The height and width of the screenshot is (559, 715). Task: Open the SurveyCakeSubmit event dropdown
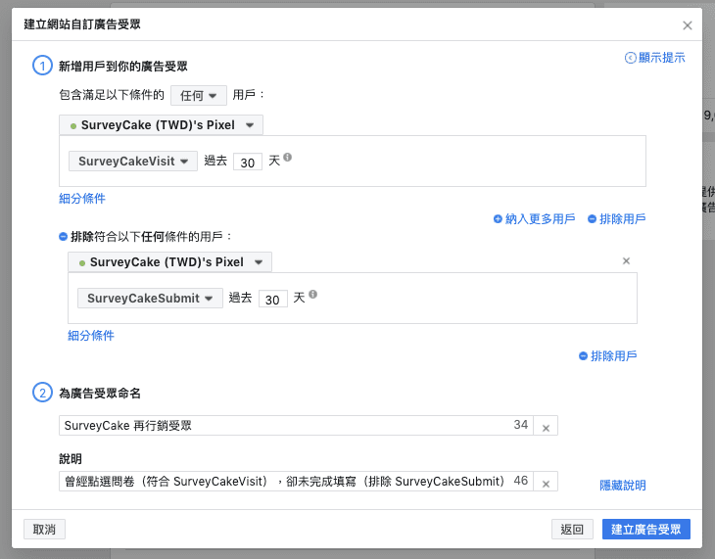click(150, 299)
